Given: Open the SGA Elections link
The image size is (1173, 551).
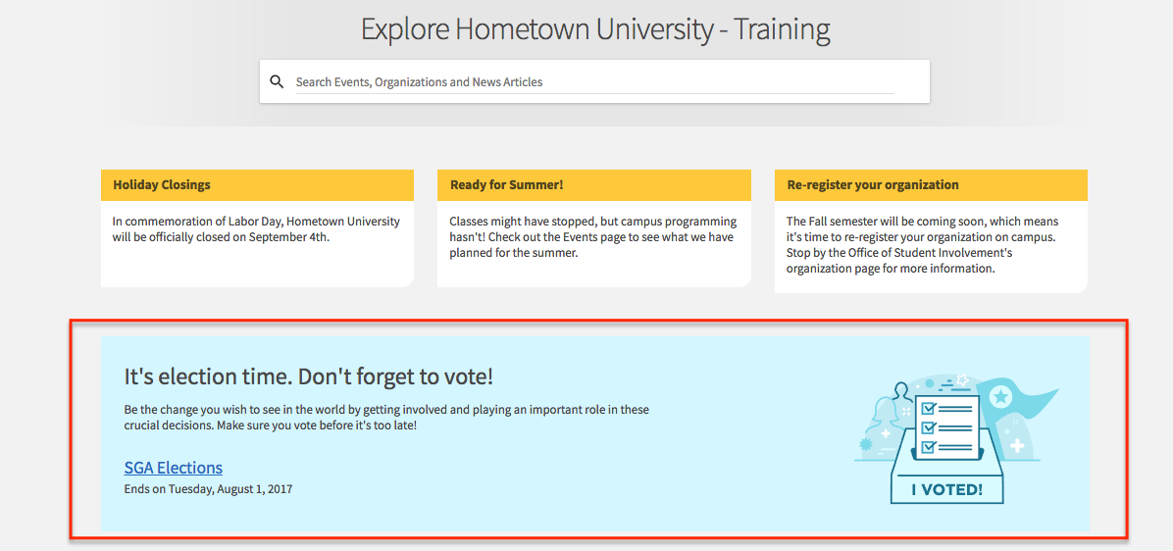Looking at the screenshot, I should click(x=173, y=468).
